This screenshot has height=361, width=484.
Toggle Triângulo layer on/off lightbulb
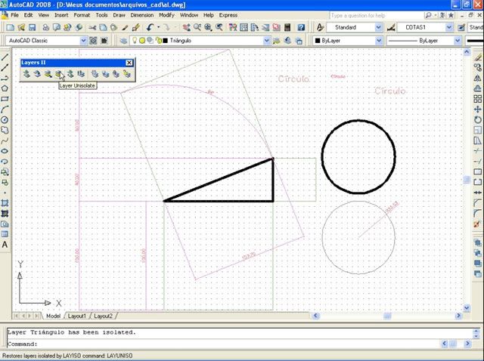coord(135,40)
